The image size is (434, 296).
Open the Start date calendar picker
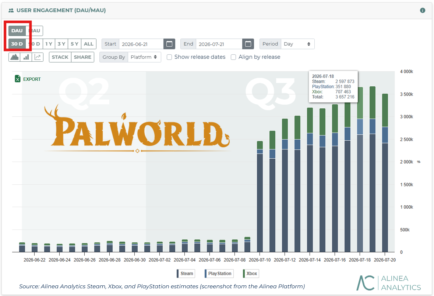point(169,44)
